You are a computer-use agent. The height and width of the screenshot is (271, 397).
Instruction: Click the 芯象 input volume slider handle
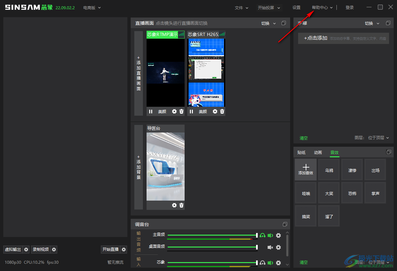pos(257,262)
